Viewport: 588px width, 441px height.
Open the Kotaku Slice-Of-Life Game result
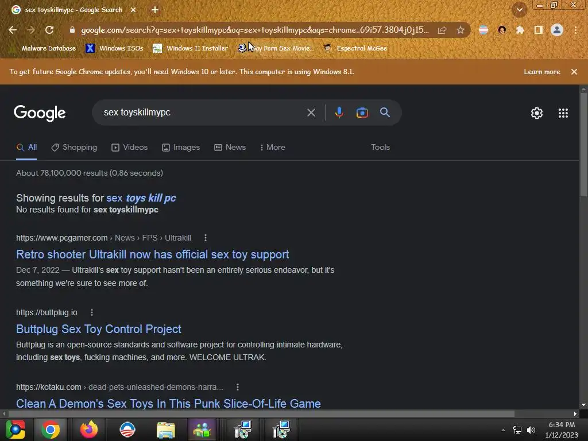pyautogui.click(x=168, y=404)
